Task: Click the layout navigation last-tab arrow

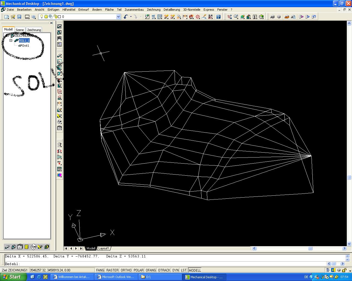Action: coord(81,248)
